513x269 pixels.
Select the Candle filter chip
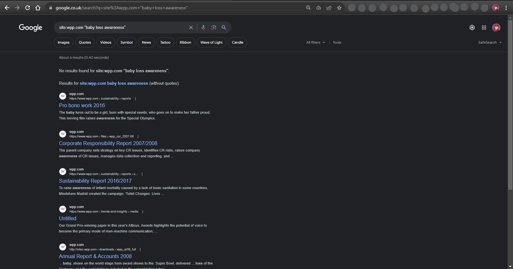[x=238, y=42]
